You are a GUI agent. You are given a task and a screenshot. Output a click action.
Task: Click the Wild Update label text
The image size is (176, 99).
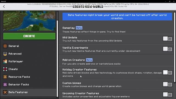(x=70, y=37)
